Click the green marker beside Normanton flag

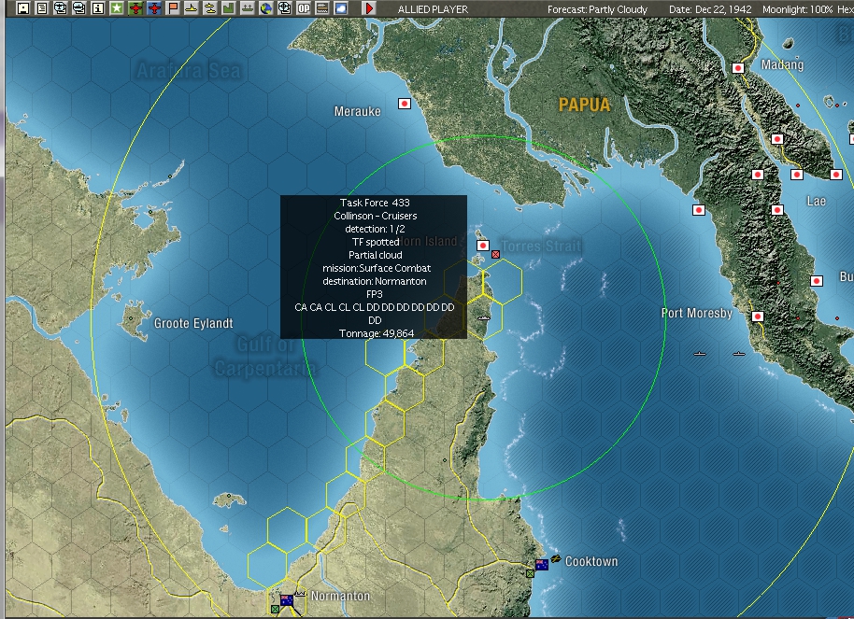click(275, 610)
